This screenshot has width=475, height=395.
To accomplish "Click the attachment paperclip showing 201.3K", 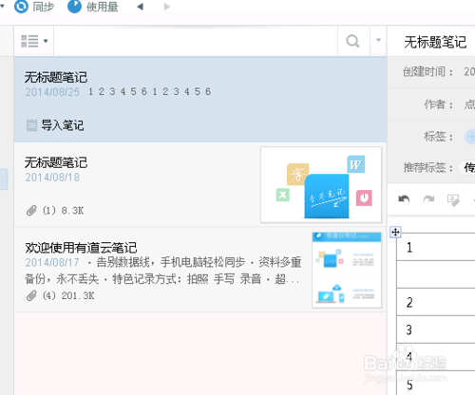I will pyautogui.click(x=31, y=296).
